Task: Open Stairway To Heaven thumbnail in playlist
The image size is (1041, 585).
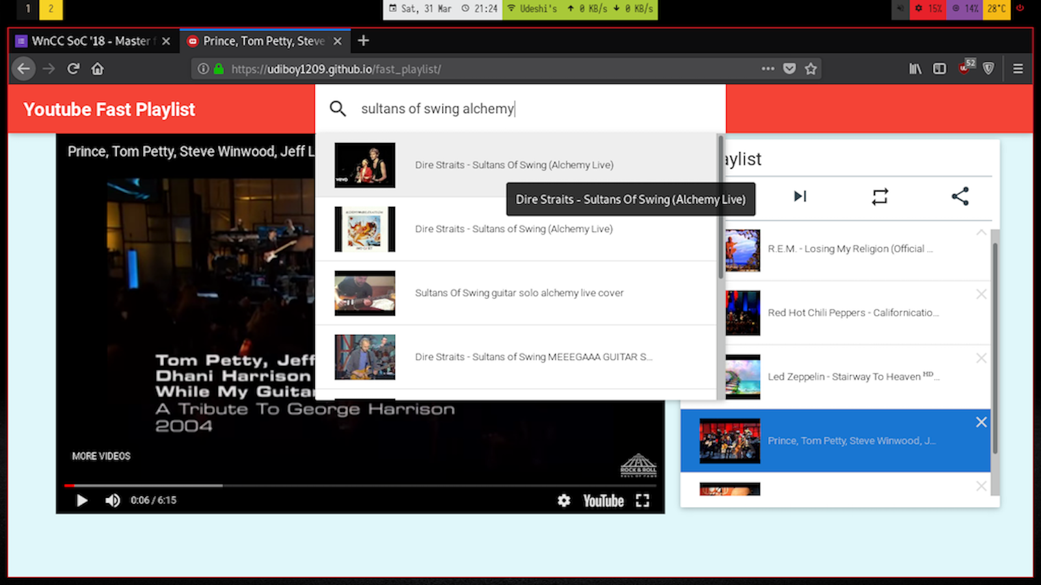Action: click(742, 376)
